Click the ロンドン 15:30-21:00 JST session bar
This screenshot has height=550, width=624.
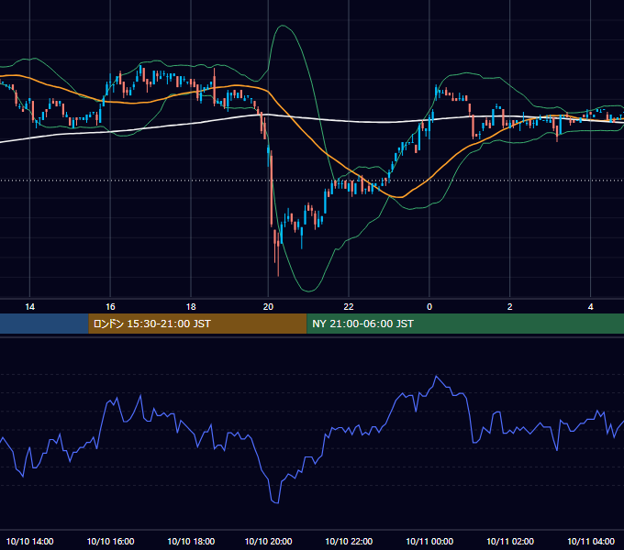click(x=197, y=324)
